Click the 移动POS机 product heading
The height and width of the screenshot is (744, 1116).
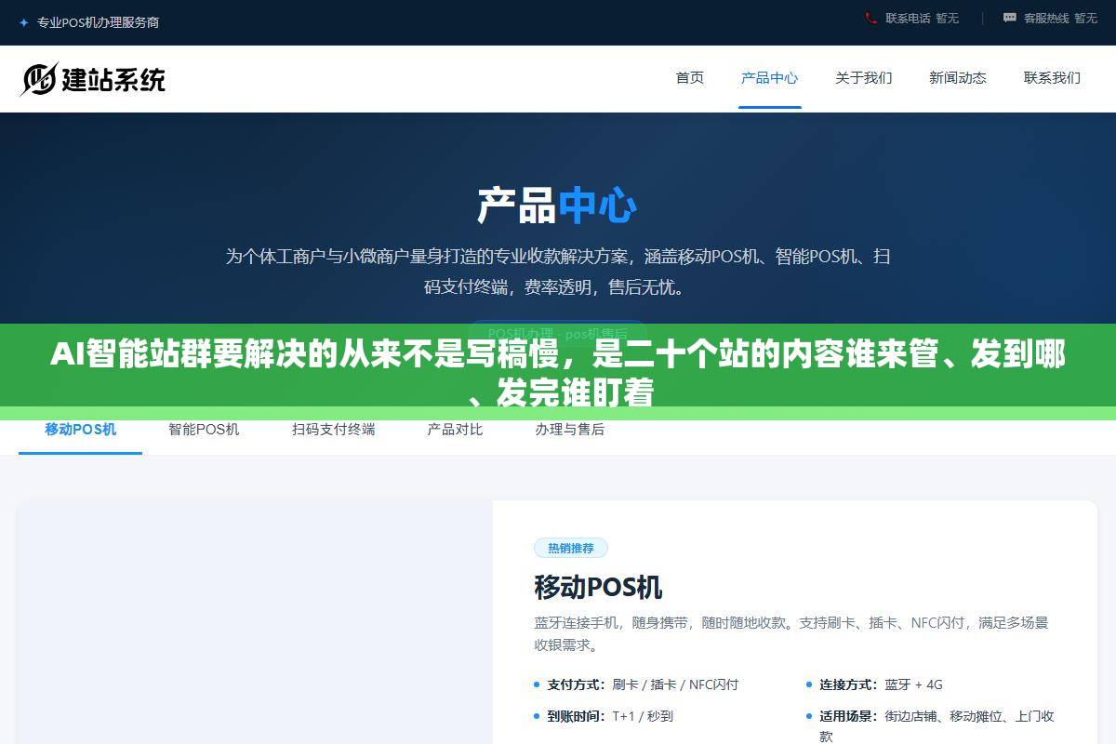[598, 588]
